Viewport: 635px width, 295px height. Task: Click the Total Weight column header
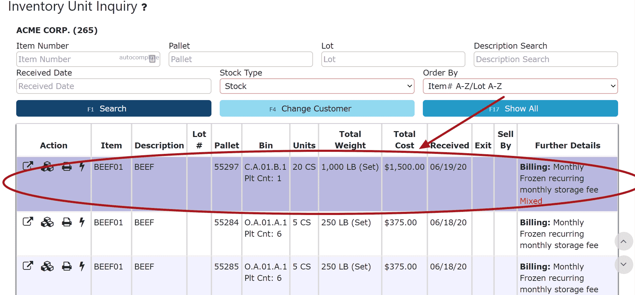coord(350,140)
